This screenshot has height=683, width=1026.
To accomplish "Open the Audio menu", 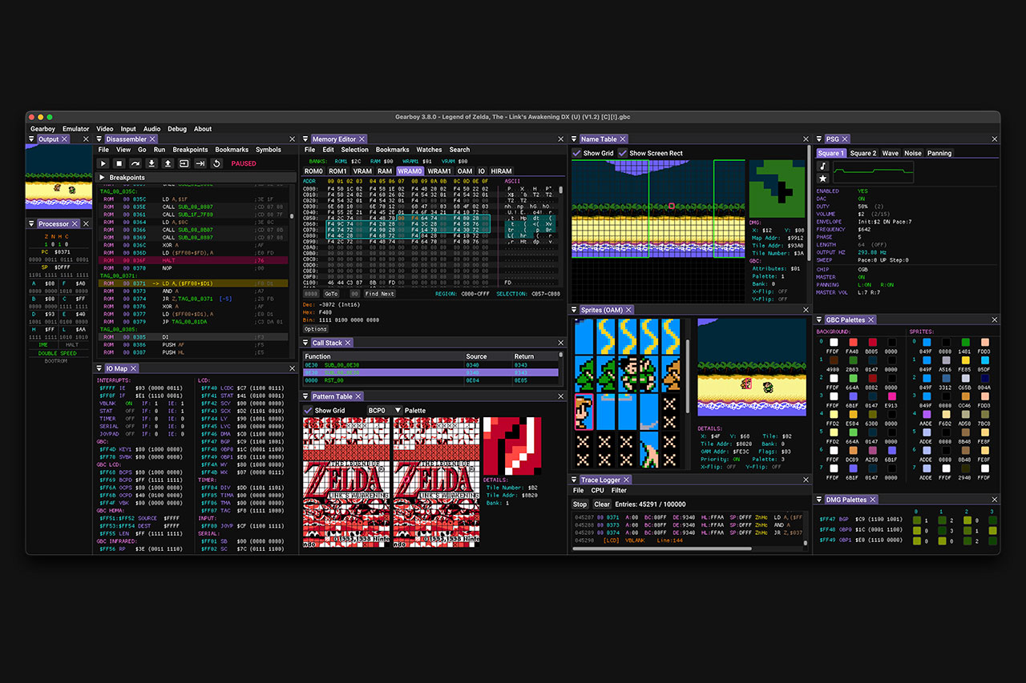I will coord(151,129).
